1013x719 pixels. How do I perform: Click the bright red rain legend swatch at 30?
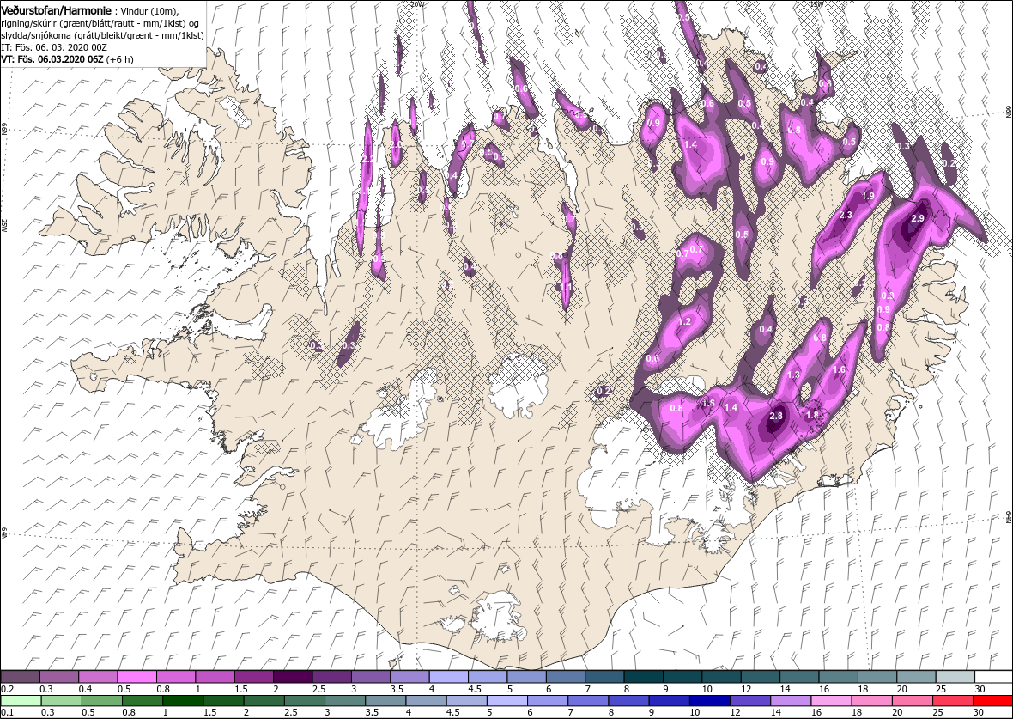point(993,702)
